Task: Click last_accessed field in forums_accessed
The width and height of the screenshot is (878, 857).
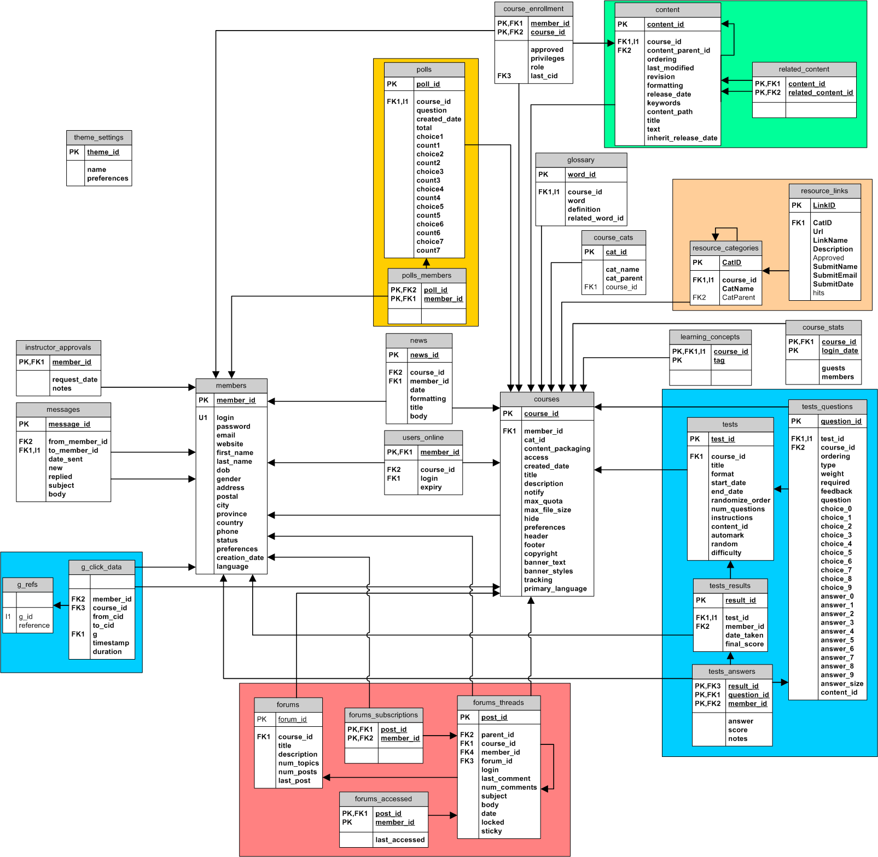Action: pos(400,840)
